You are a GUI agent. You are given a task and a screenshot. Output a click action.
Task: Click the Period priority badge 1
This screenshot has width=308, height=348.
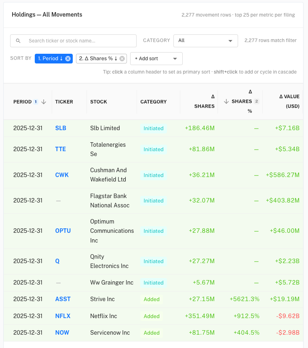pyautogui.click(x=36, y=101)
